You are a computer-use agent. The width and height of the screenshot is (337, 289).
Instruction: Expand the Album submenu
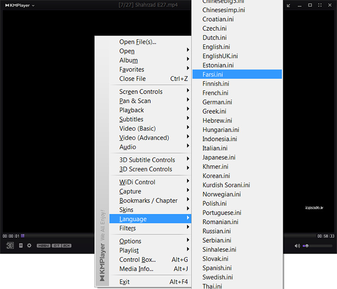coord(150,60)
